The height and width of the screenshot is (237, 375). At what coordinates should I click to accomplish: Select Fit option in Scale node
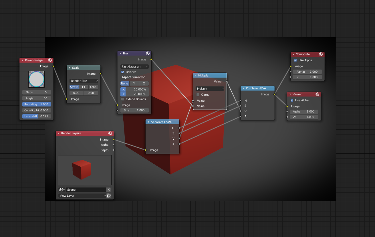[x=84, y=87]
